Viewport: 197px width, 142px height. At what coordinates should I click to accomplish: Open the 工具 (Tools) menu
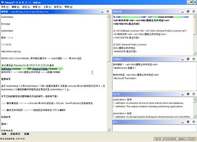[x=47, y=7]
